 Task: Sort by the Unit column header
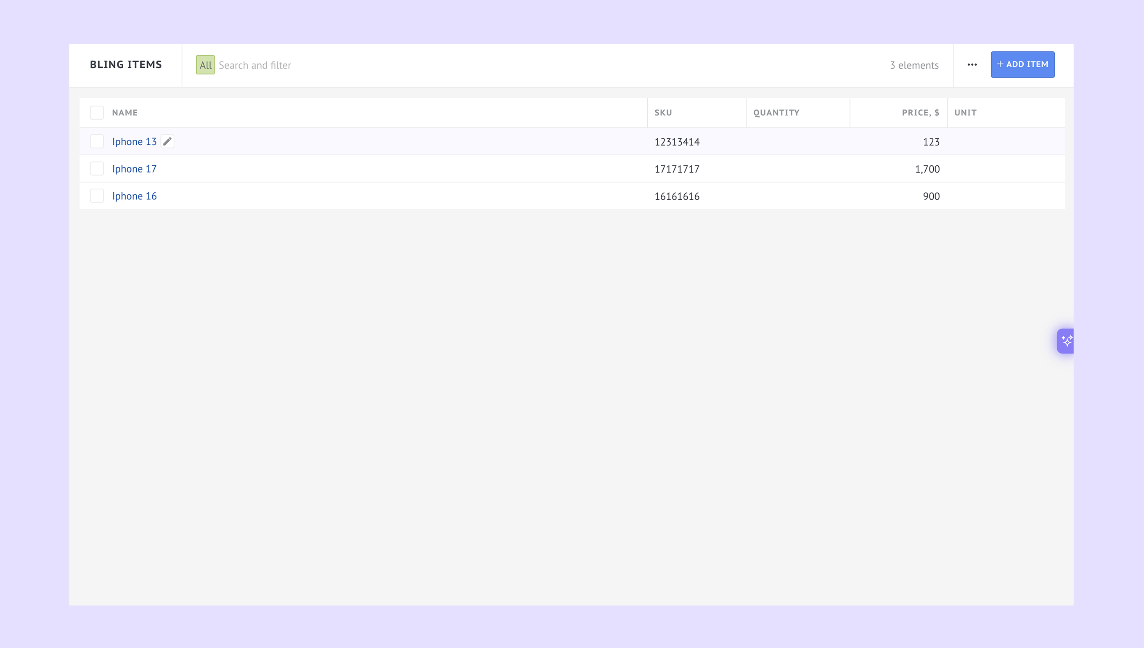[965, 113]
